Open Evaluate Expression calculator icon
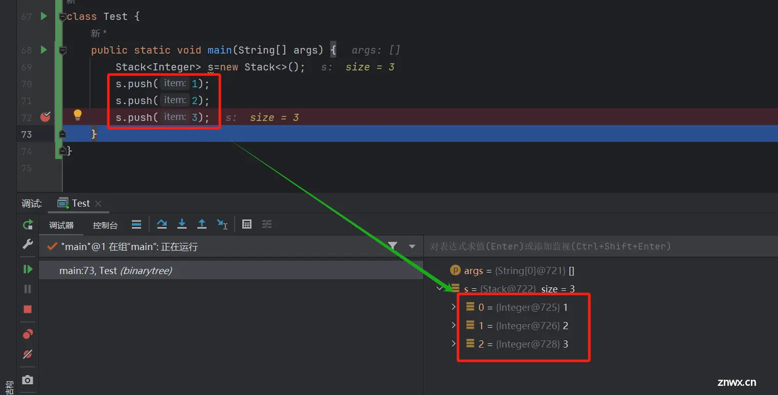Screen dimensions: 778x395 [x=247, y=224]
